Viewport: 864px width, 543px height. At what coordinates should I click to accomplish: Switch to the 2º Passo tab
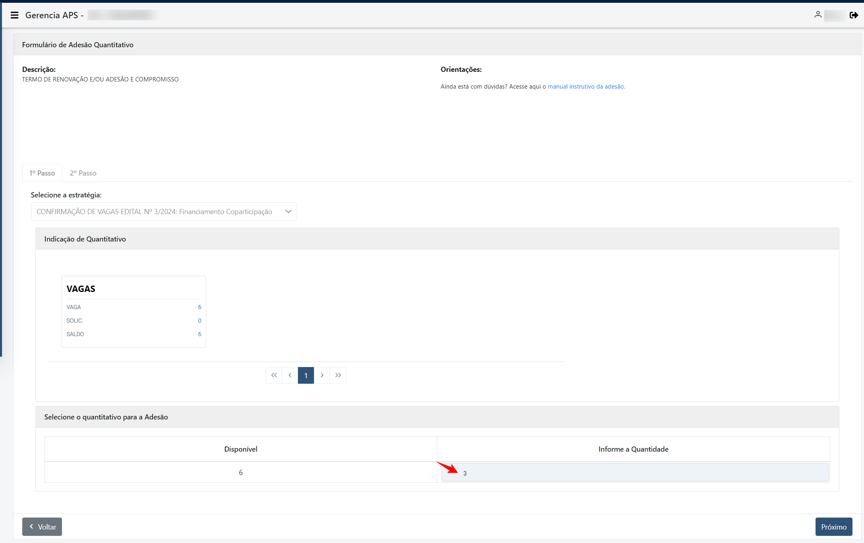(83, 173)
